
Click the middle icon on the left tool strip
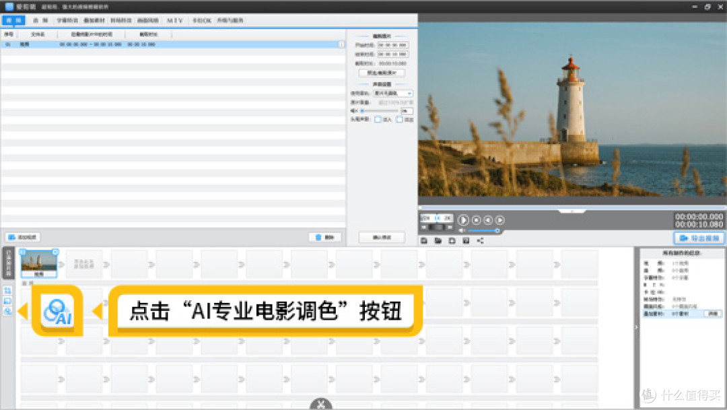coord(7,301)
